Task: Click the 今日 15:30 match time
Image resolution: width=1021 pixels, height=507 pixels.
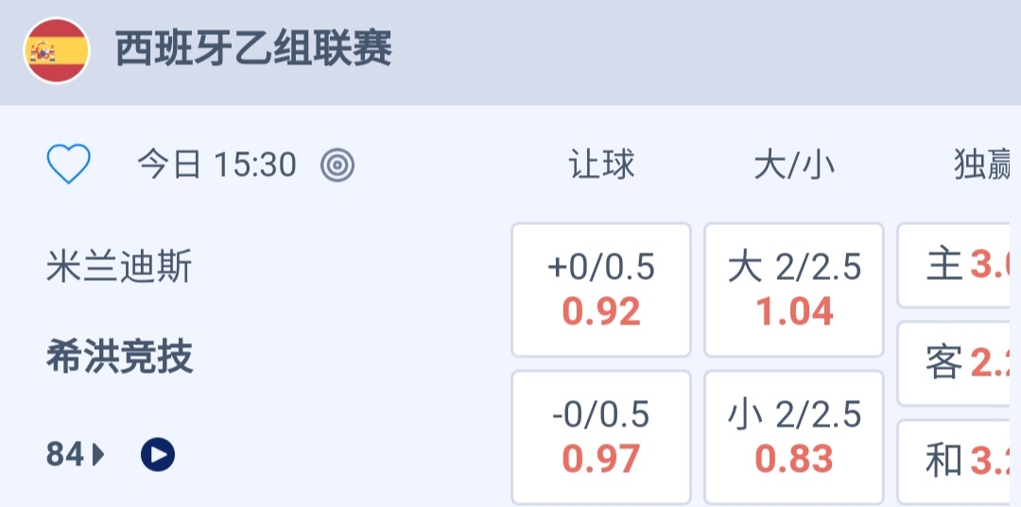Action: [216, 166]
